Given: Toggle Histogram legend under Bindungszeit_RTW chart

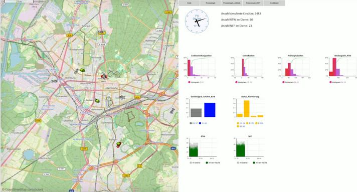Looking at the screenshot, I should [x=337, y=82].
